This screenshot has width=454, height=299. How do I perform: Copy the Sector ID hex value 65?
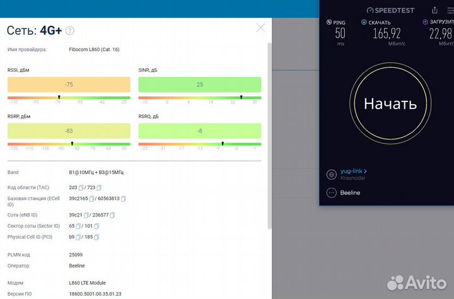tap(78, 225)
